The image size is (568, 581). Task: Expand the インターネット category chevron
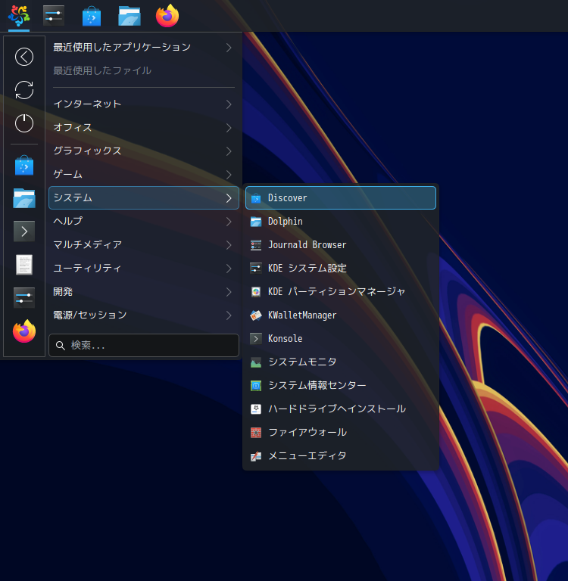(229, 104)
